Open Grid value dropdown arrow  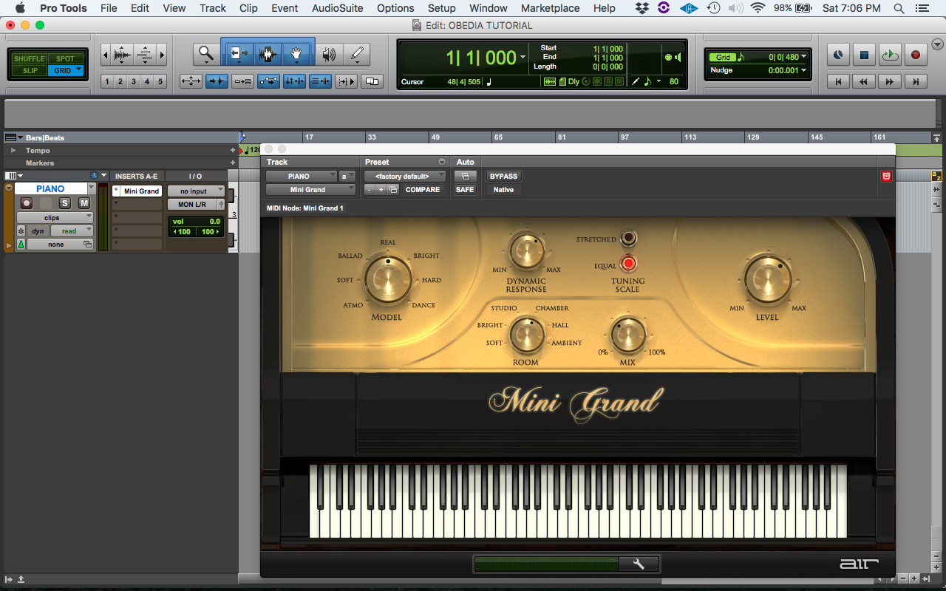pos(804,57)
